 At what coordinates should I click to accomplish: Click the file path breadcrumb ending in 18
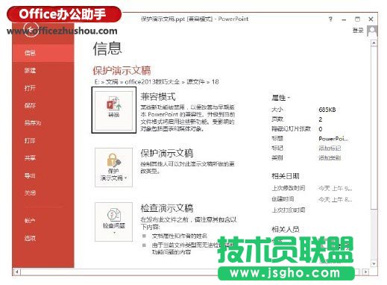pos(157,82)
